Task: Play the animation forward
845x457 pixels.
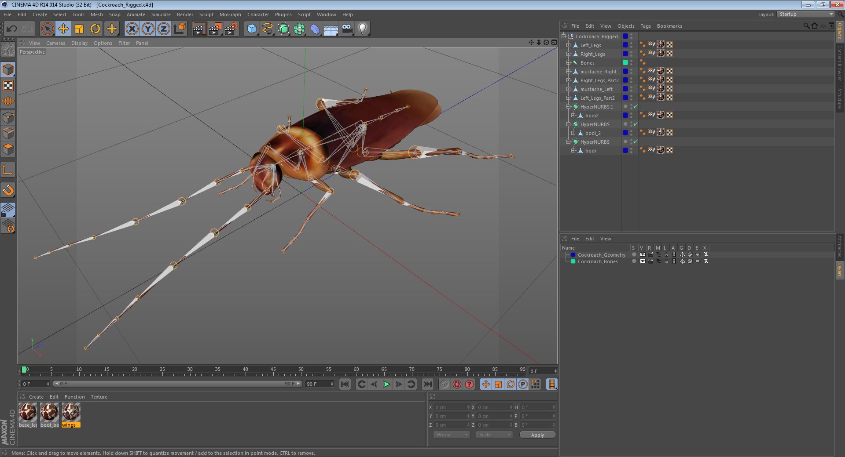Action: coord(386,384)
